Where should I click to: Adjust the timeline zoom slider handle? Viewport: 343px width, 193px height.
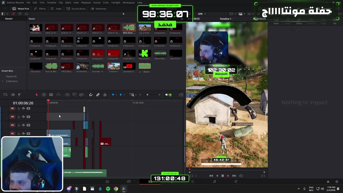tap(147, 95)
